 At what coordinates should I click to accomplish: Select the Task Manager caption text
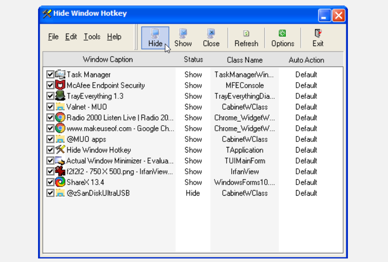coord(89,74)
